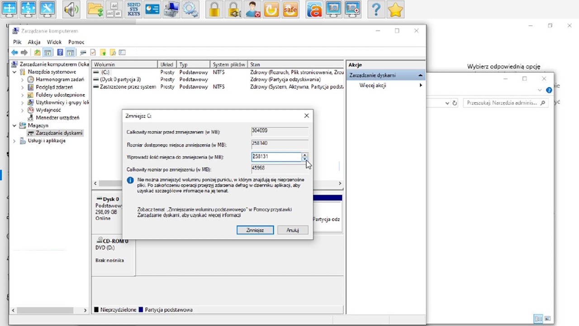Click the note with magnifier toolbar icon

tap(113, 53)
